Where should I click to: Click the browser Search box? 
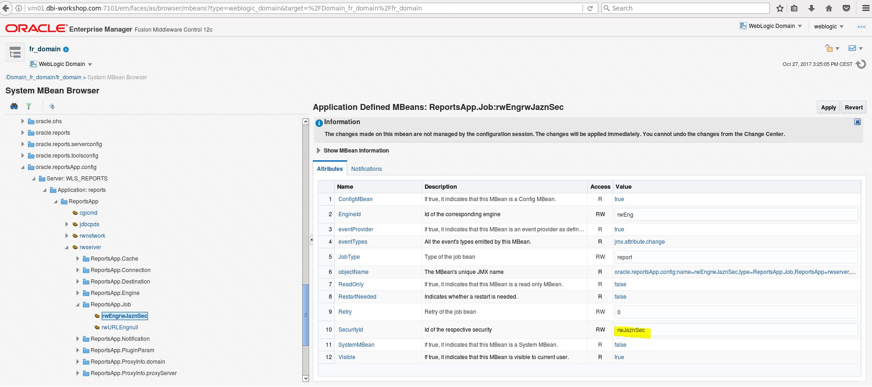click(685, 8)
